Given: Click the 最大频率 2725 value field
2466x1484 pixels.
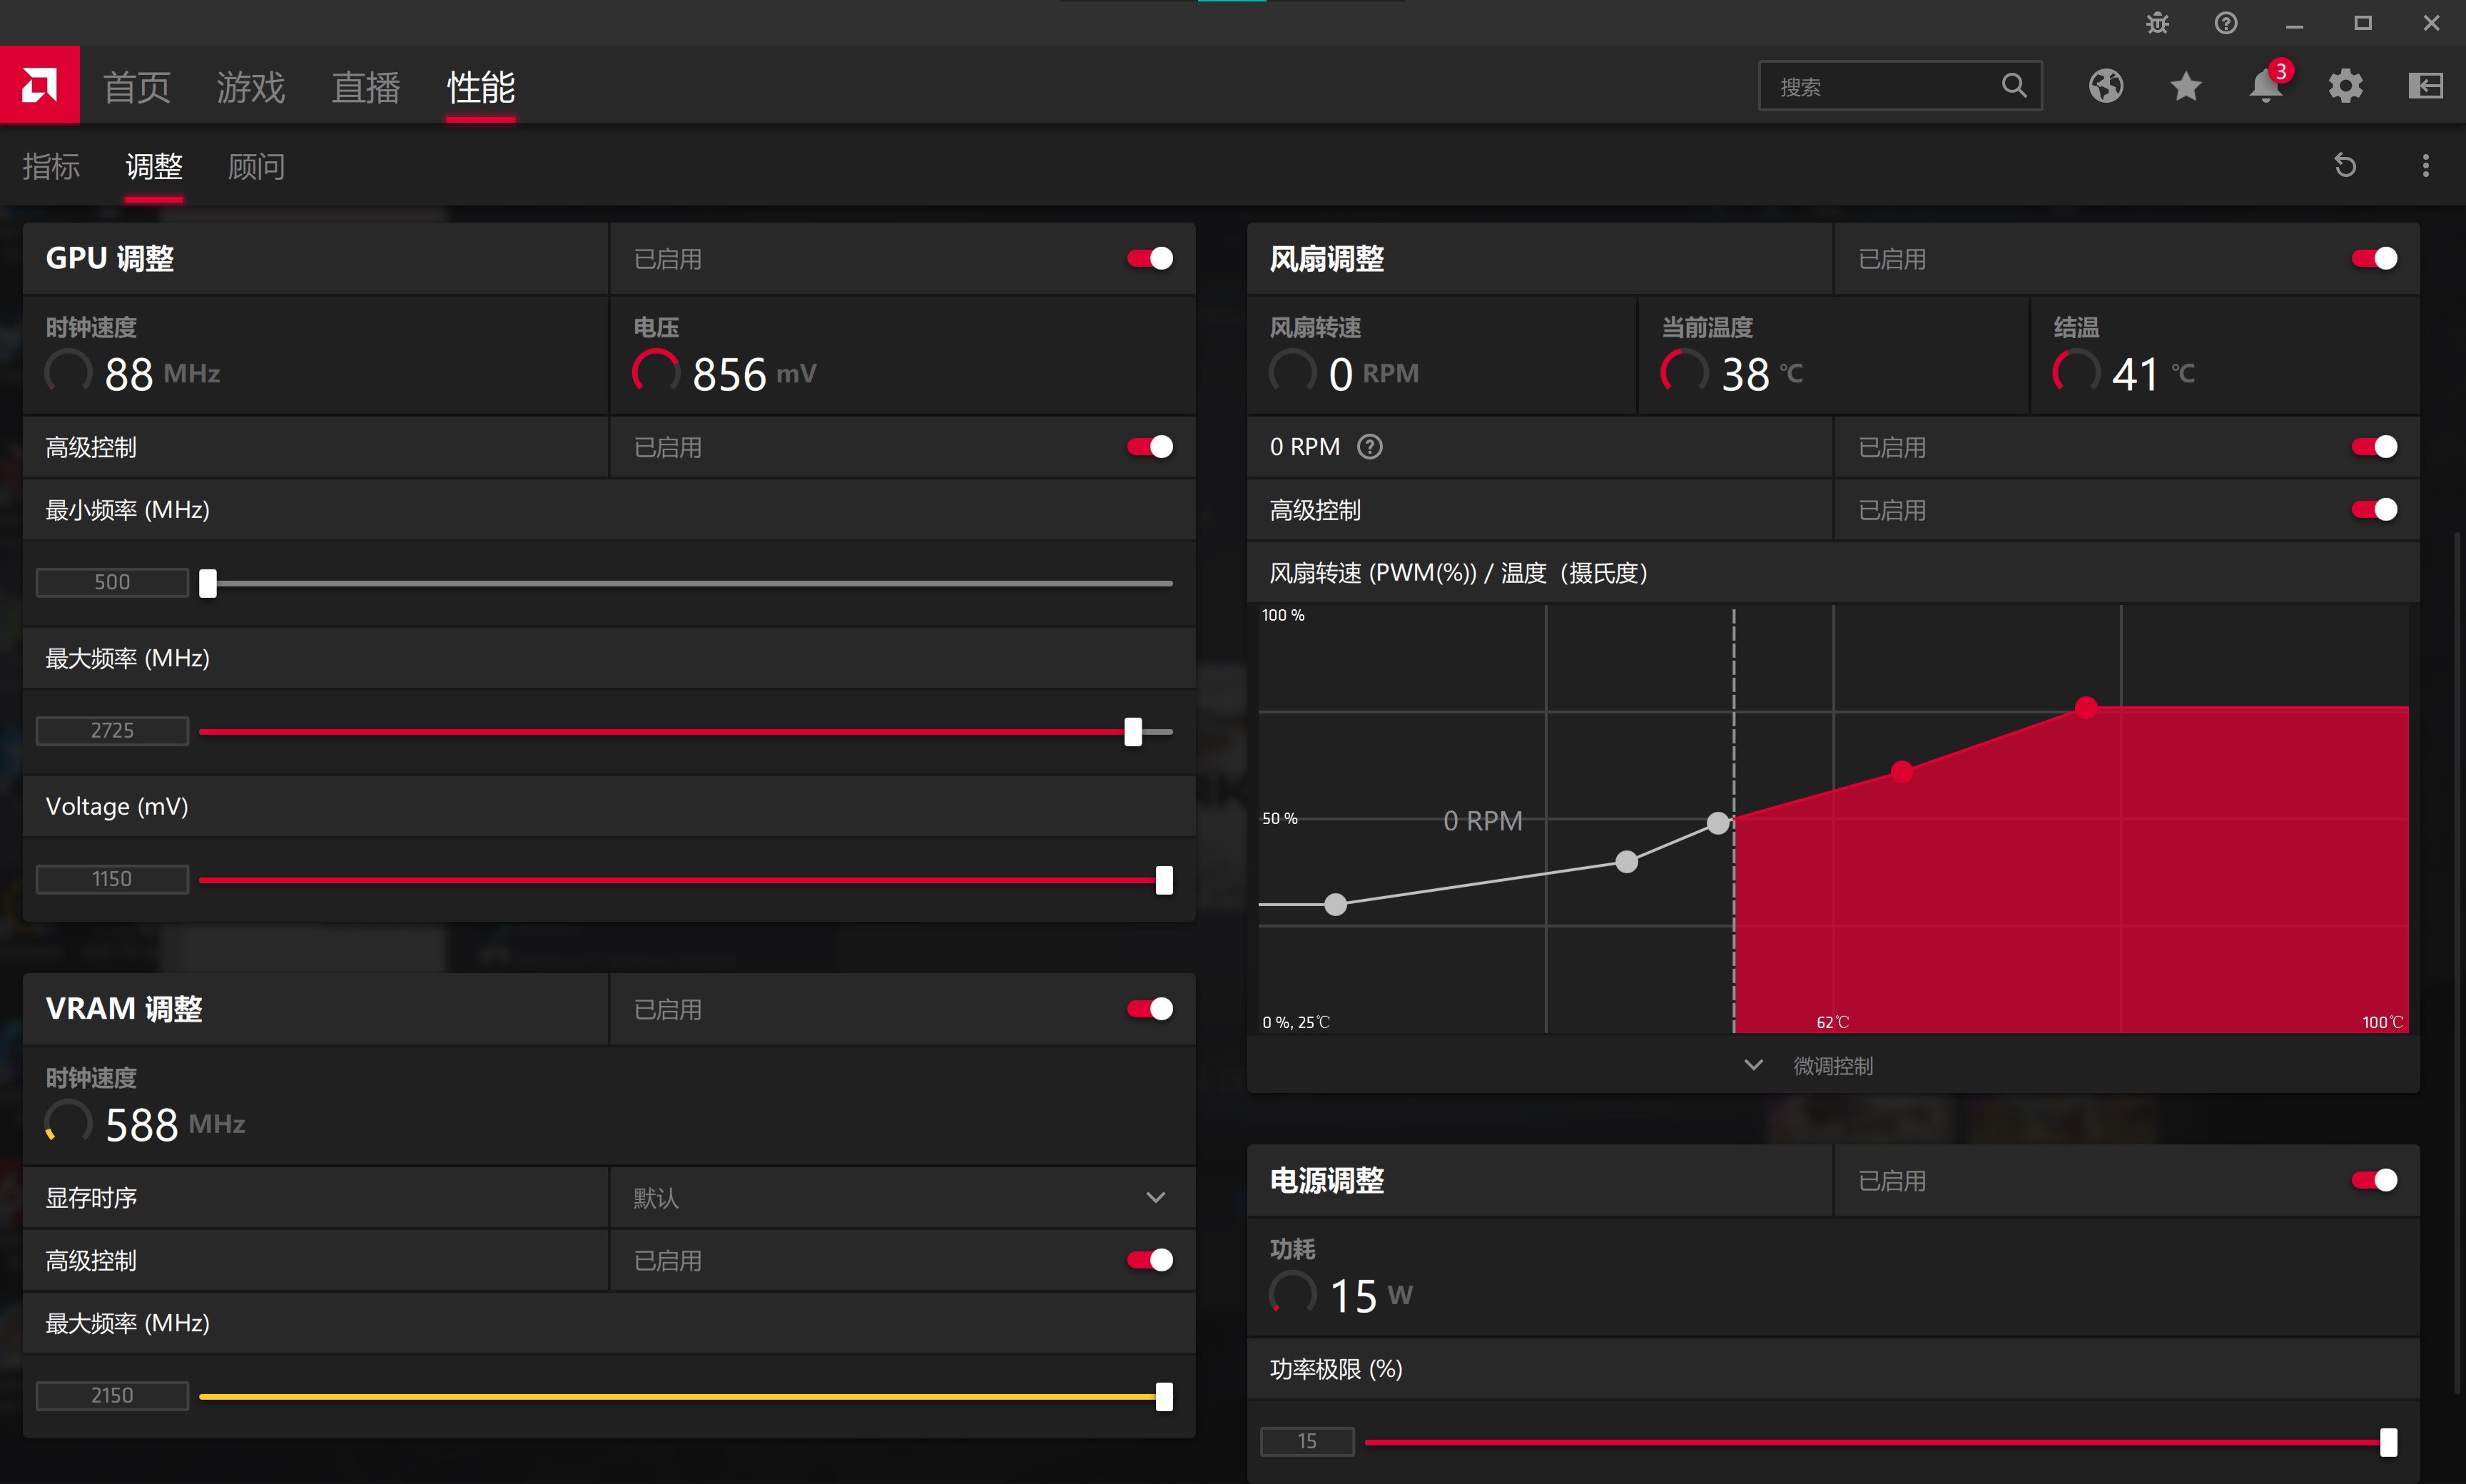Looking at the screenshot, I should (x=112, y=731).
